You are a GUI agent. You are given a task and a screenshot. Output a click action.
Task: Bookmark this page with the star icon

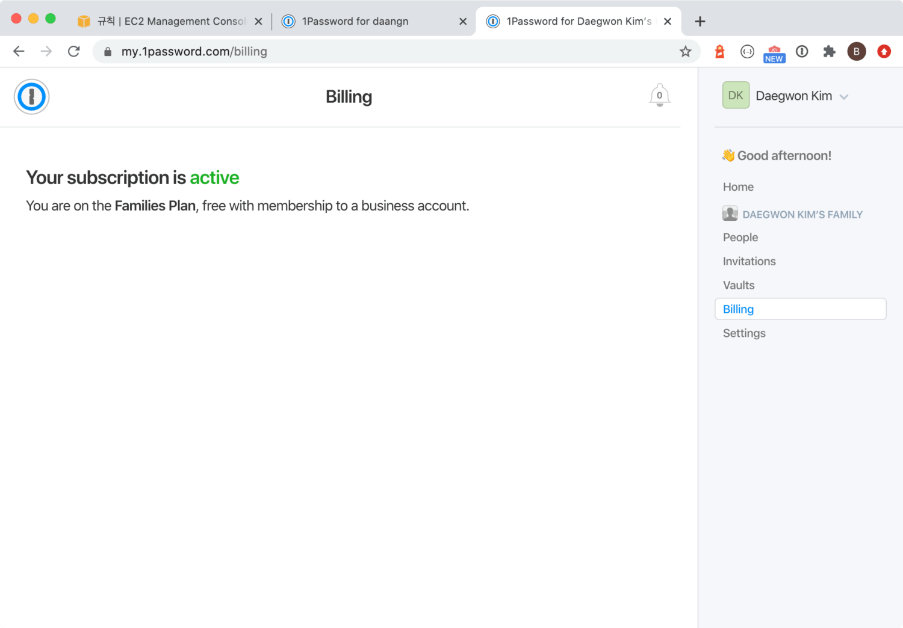point(685,52)
